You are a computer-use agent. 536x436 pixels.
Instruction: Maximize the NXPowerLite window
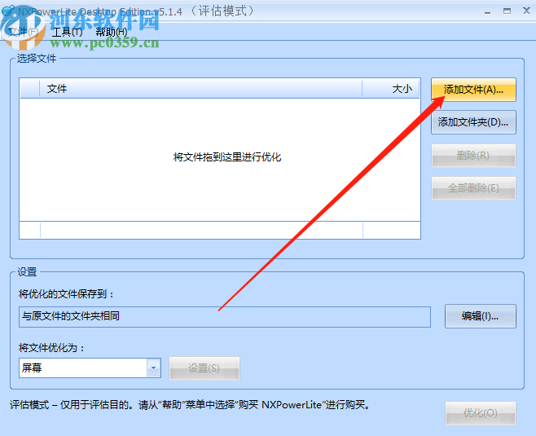(507, 11)
